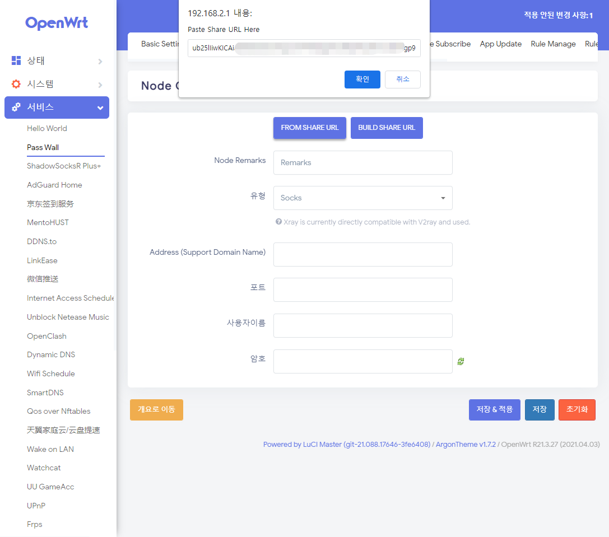Viewport: 609px width, 537px height.
Task: Click the blue 저장 button
Action: [x=540, y=410]
